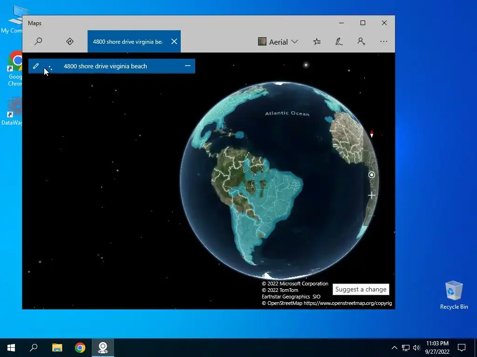Select the Google Chrome desktop shortcut
The image size is (477, 357).
tap(14, 69)
